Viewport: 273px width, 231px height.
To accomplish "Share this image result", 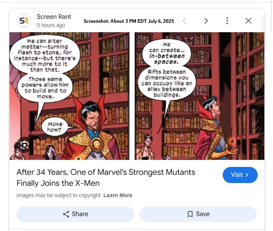I will click(x=75, y=214).
